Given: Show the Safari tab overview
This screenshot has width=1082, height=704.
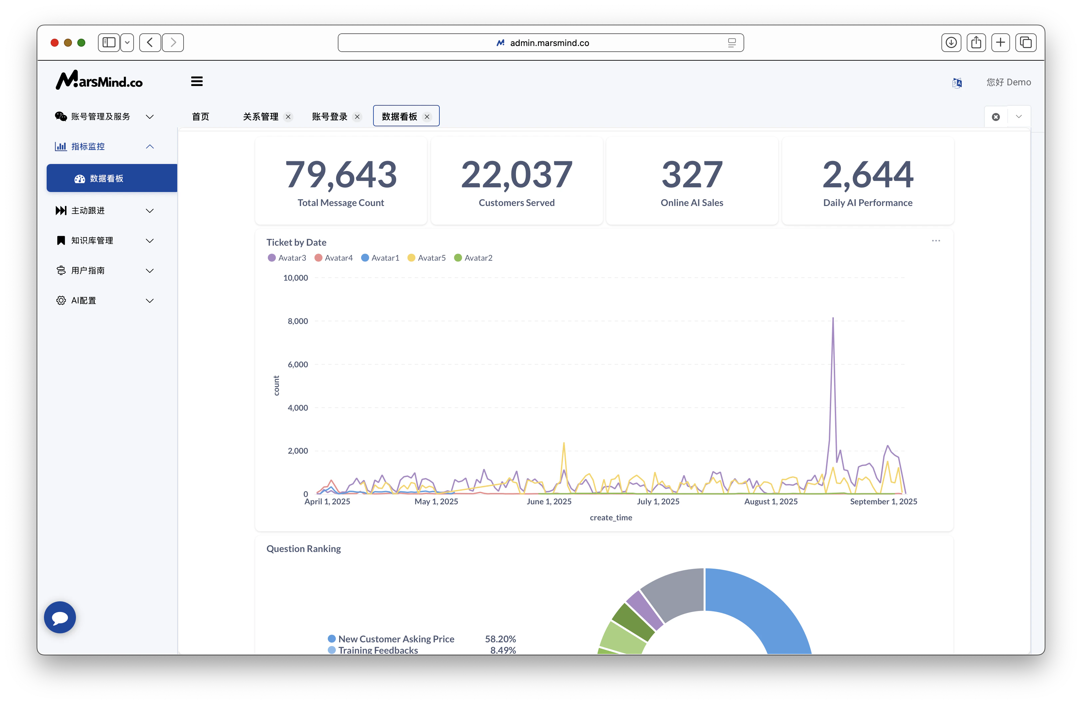Looking at the screenshot, I should pos(1026,43).
